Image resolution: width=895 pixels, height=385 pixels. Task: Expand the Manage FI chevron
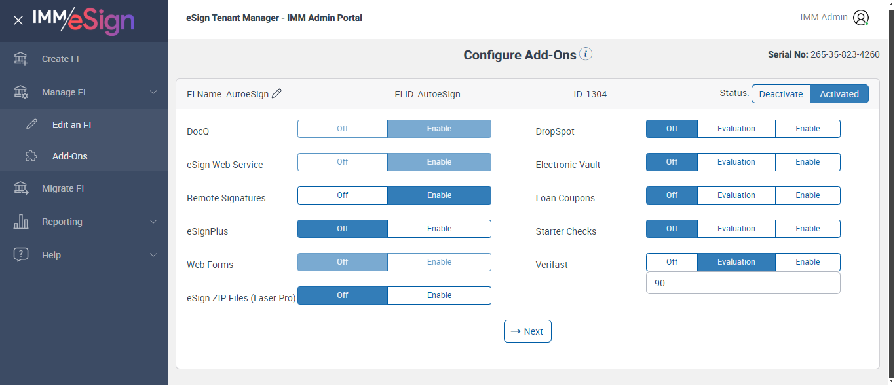pos(153,92)
